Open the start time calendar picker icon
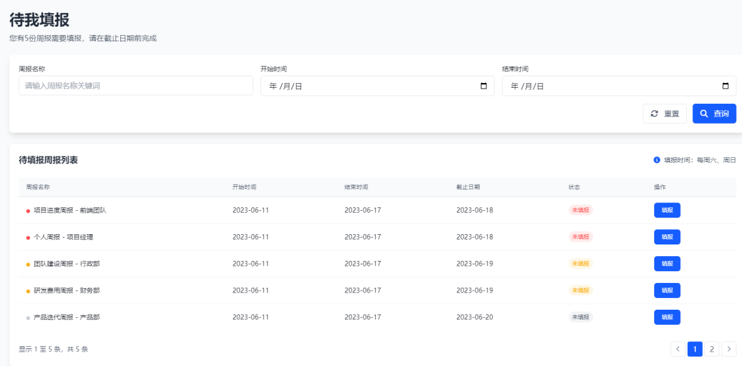This screenshot has height=366, width=742. tap(484, 86)
